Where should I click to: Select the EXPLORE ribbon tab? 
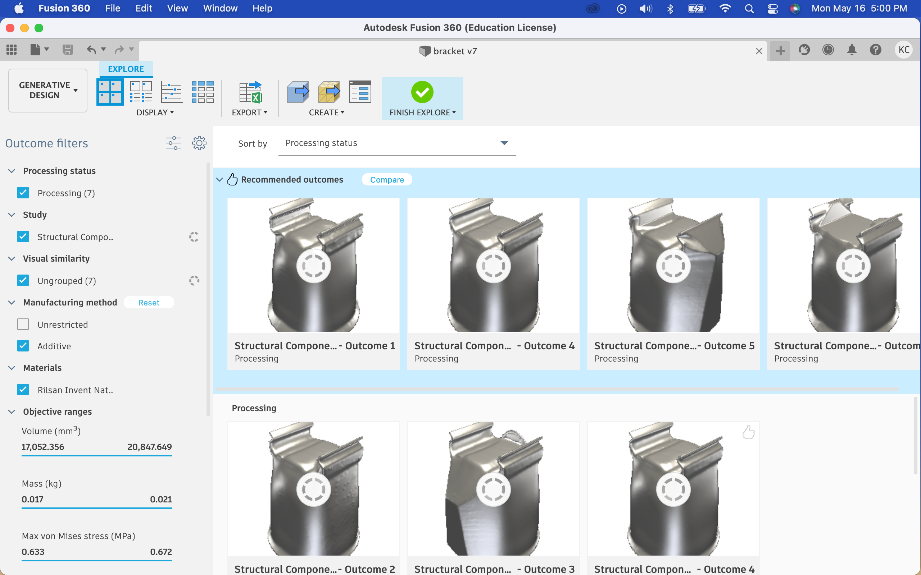tap(126, 69)
